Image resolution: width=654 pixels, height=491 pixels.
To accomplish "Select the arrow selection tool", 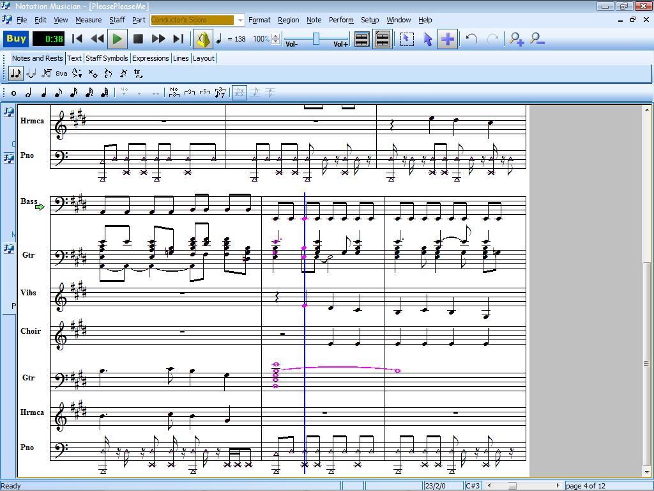I will [428, 39].
